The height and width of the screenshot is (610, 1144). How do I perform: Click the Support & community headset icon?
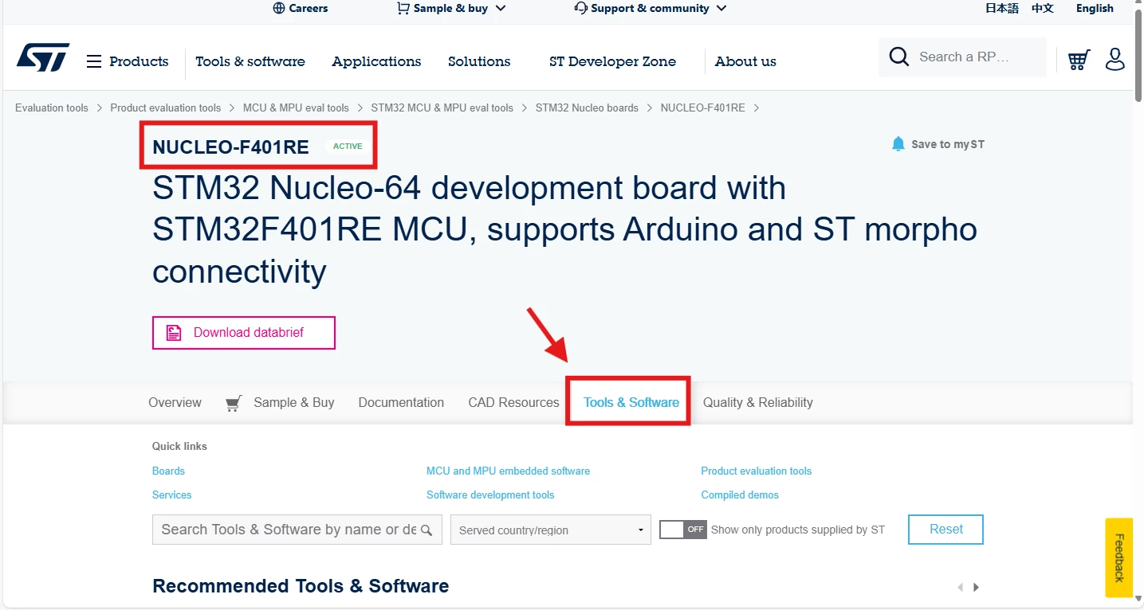[x=580, y=8]
